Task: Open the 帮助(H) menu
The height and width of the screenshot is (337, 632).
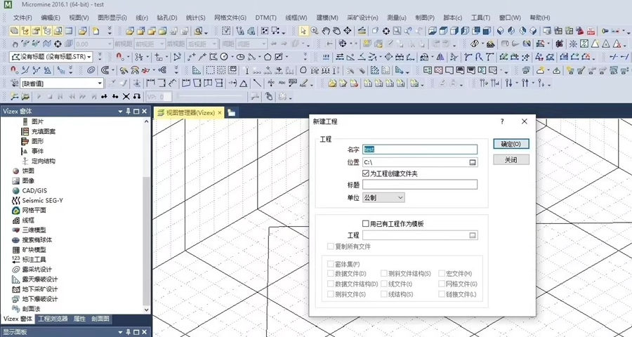Action: (540, 18)
